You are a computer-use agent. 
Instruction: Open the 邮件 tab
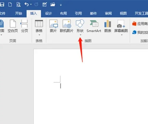[93, 13]
